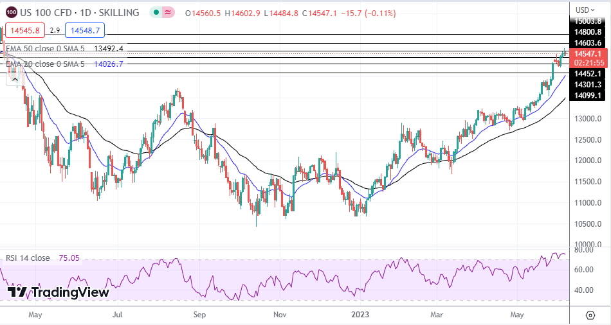Image resolution: width=611 pixels, height=325 pixels.
Task: Click the 14603.6 price level label
Action: point(588,42)
